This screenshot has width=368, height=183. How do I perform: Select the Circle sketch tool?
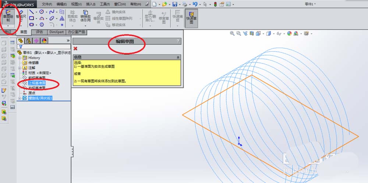[42, 12]
